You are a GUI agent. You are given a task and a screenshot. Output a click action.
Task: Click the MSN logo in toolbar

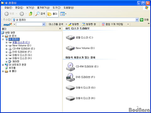point(8,24)
